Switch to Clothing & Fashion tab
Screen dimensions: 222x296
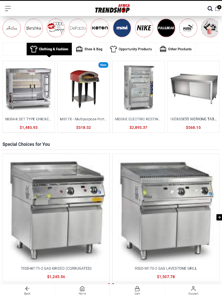point(49,49)
